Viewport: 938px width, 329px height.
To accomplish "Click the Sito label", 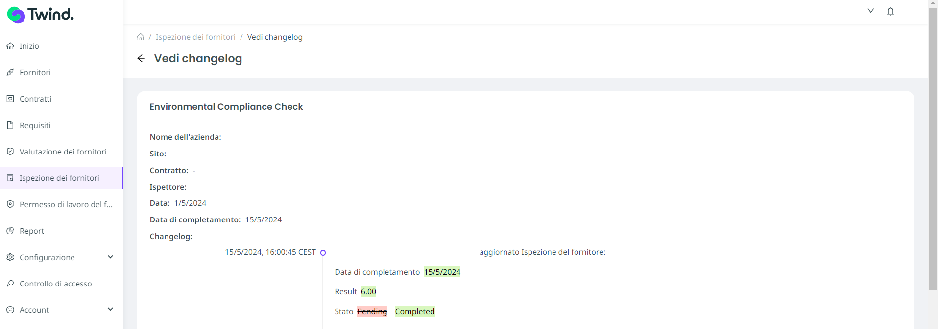I will pos(158,154).
